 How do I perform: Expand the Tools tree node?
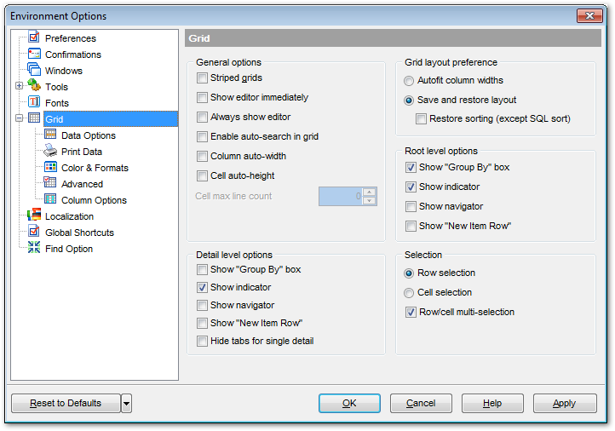[19, 85]
